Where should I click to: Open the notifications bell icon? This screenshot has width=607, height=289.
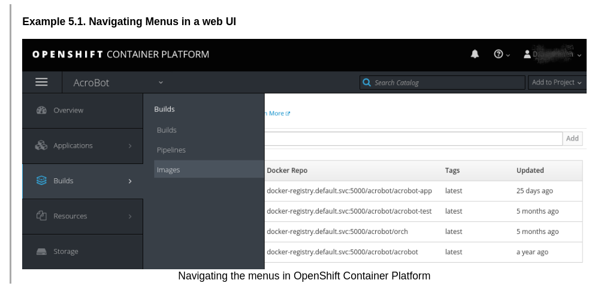pos(475,54)
